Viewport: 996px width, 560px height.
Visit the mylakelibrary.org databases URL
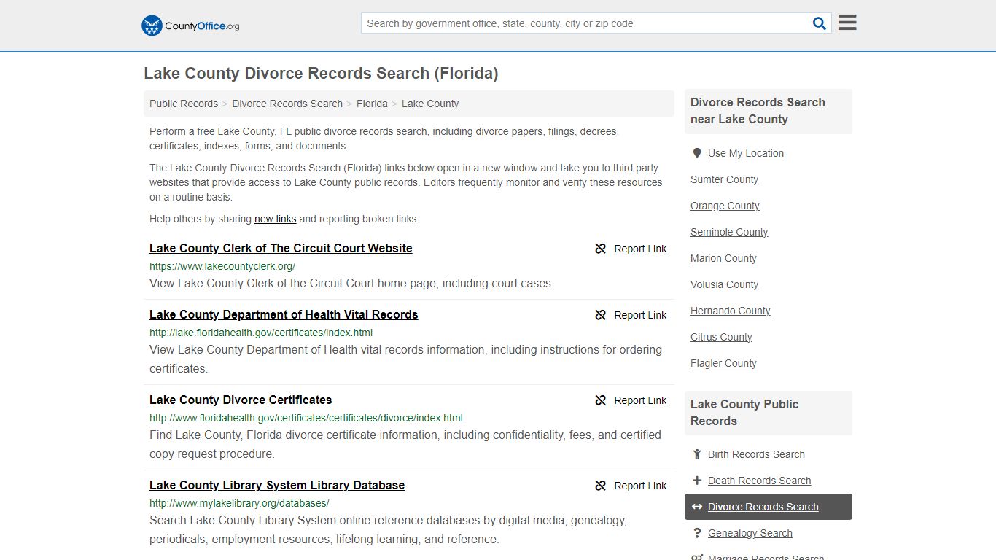[239, 503]
